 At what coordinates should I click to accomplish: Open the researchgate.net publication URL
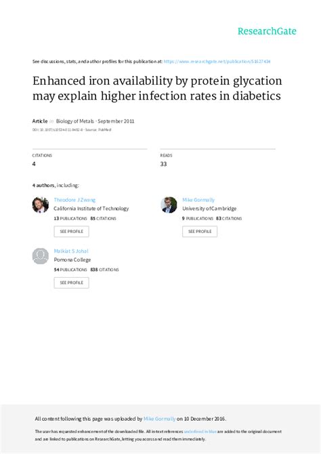coord(217,62)
